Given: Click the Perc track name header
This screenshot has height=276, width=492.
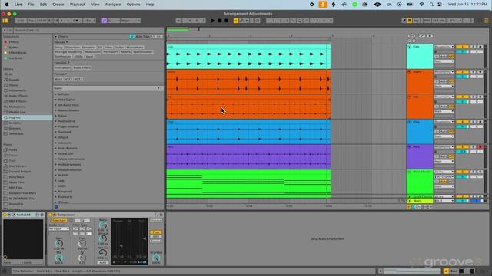Looking at the screenshot, I should coord(417,146).
